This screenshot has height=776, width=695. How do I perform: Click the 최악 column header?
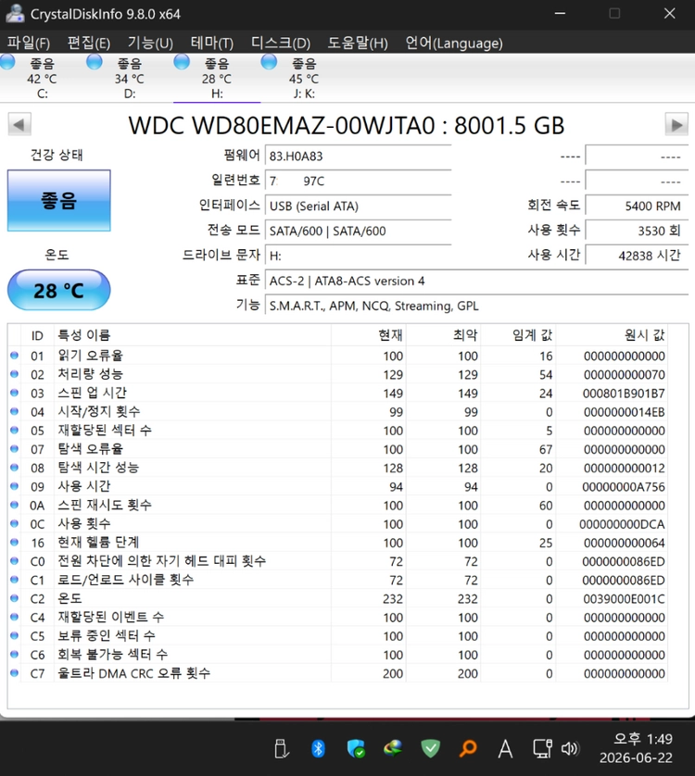[x=443, y=335]
